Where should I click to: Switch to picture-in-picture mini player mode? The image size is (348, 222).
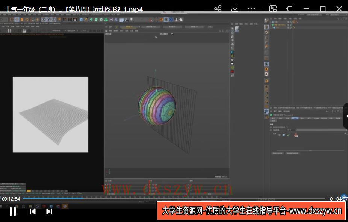pyautogui.click(x=273, y=9)
